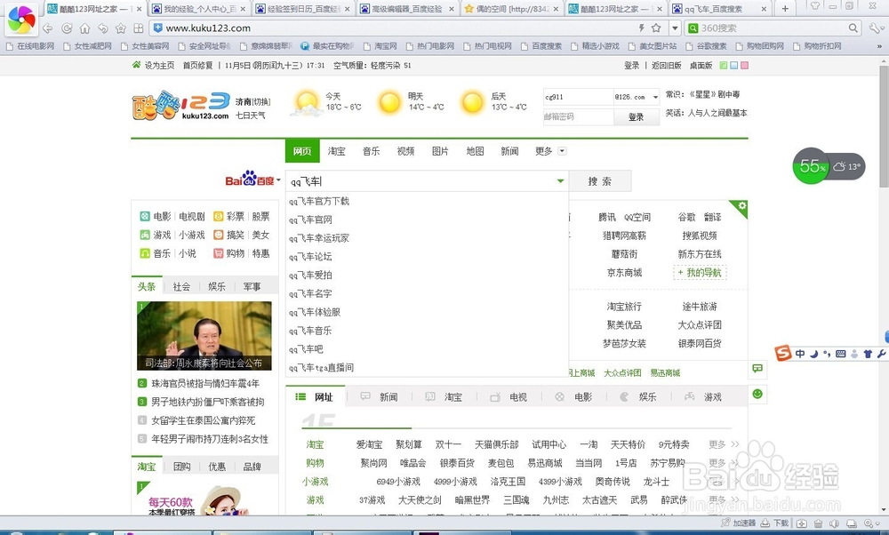
Task: Toggle Sogou punctuation mode icon
Action: coord(827,354)
